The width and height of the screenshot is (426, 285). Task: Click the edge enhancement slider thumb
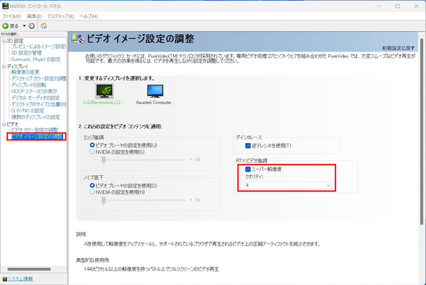[x=104, y=160]
